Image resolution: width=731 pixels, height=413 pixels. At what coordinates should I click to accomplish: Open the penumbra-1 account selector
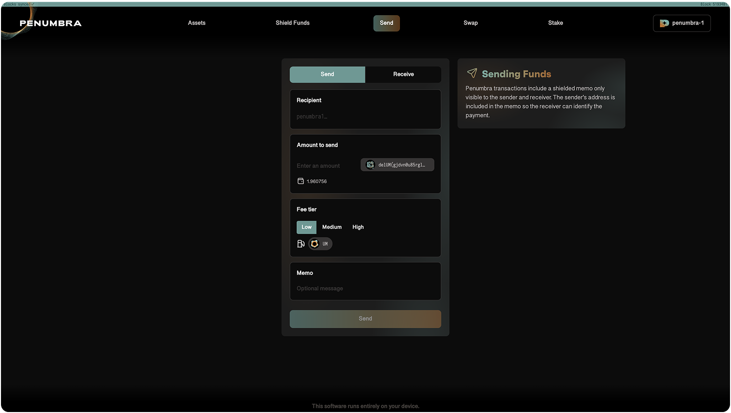pyautogui.click(x=682, y=23)
